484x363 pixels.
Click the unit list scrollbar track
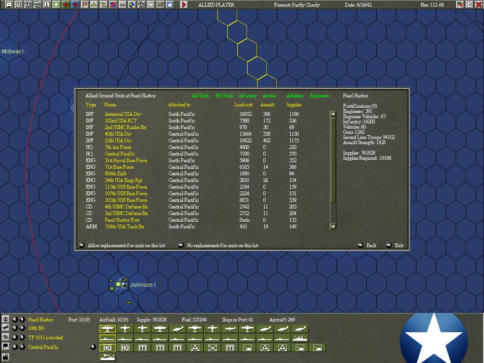pos(333,170)
